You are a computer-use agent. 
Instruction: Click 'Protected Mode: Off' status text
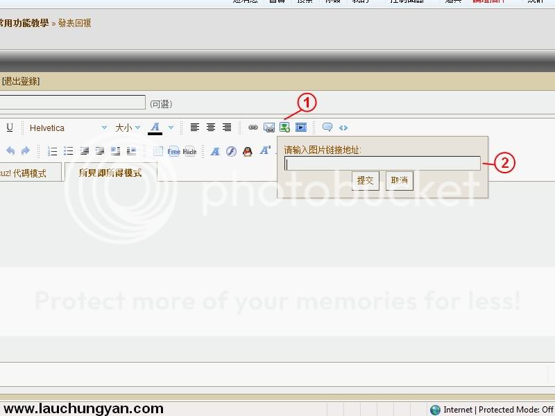click(x=515, y=410)
